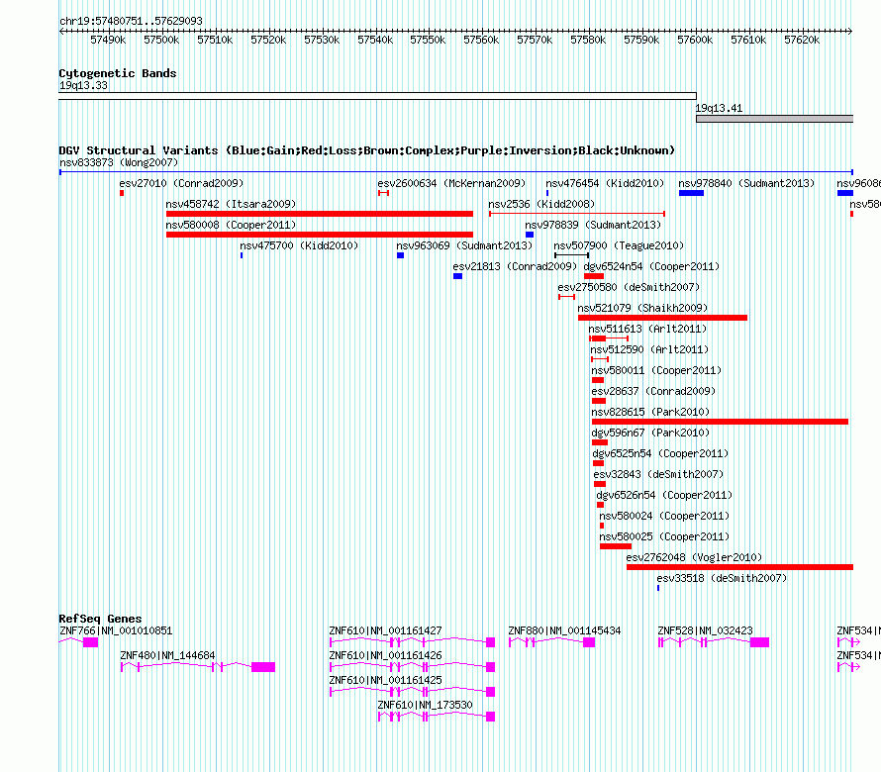Select the ZNF766|NM_001010851 gene label
This screenshot has height=772, width=881.
pos(116,631)
